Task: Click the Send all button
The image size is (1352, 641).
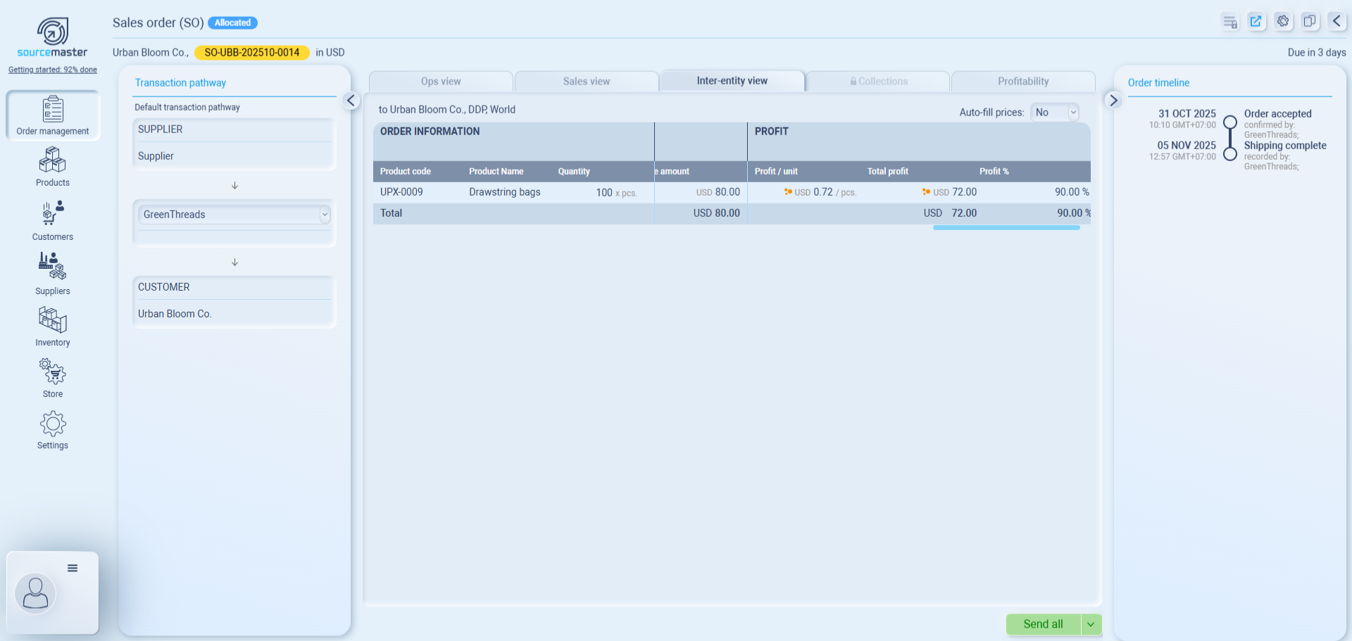Action: tap(1043, 624)
